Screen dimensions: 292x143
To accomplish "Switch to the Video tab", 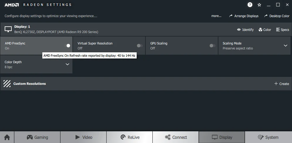I will (84, 137).
